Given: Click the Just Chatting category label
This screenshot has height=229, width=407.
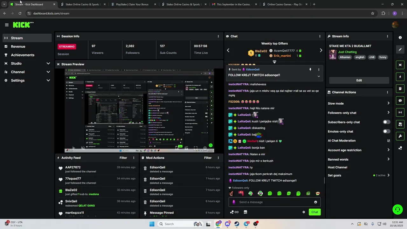Looking at the screenshot, I should pos(347,52).
